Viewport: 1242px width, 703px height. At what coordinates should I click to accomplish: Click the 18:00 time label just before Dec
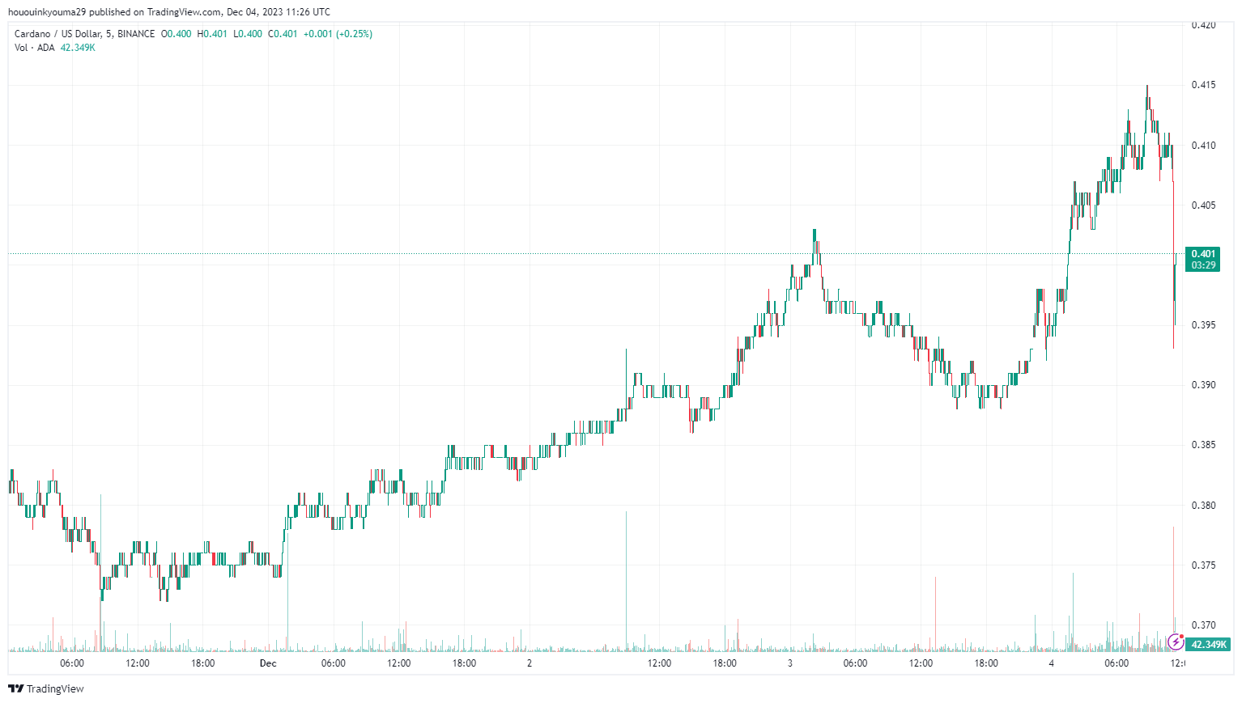pyautogui.click(x=202, y=663)
